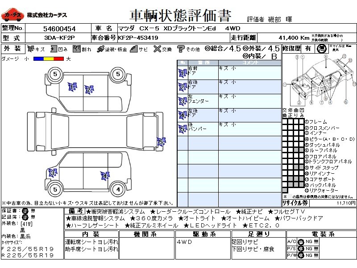
Task: Click front tire size F 225/55R19
Action: coord(28,249)
